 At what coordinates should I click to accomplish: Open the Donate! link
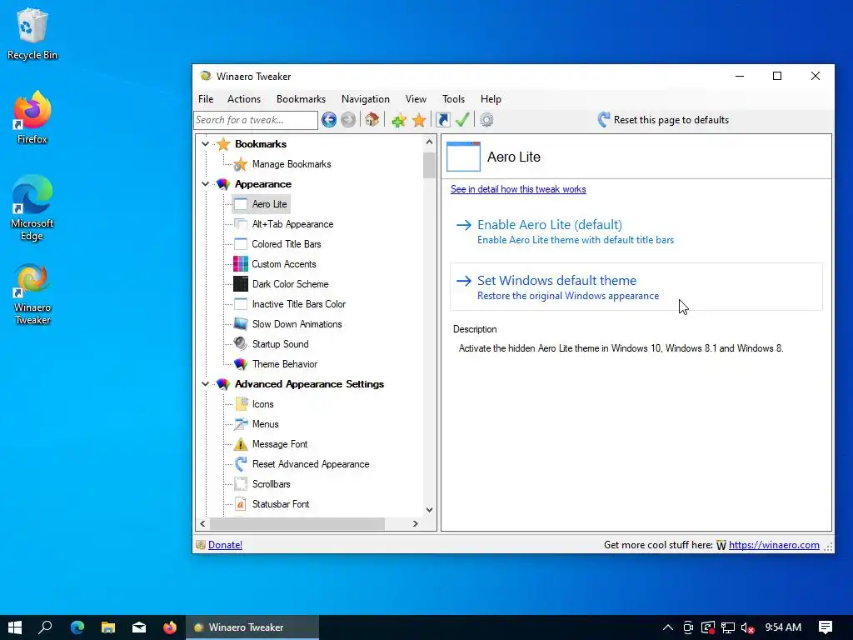225,545
